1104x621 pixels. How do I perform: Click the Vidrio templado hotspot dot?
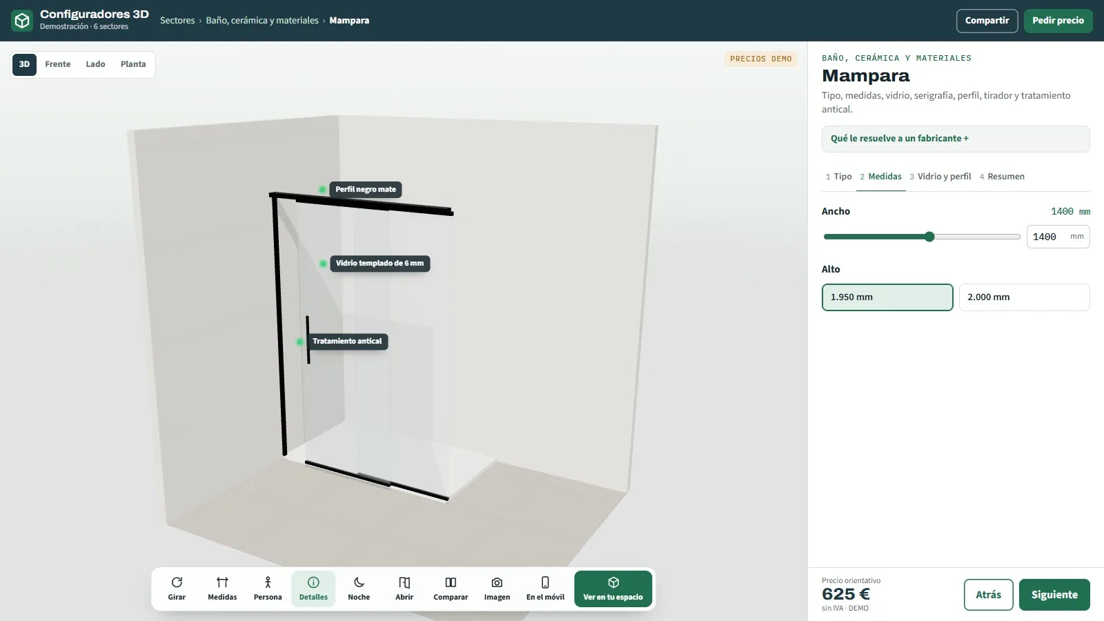pyautogui.click(x=323, y=264)
